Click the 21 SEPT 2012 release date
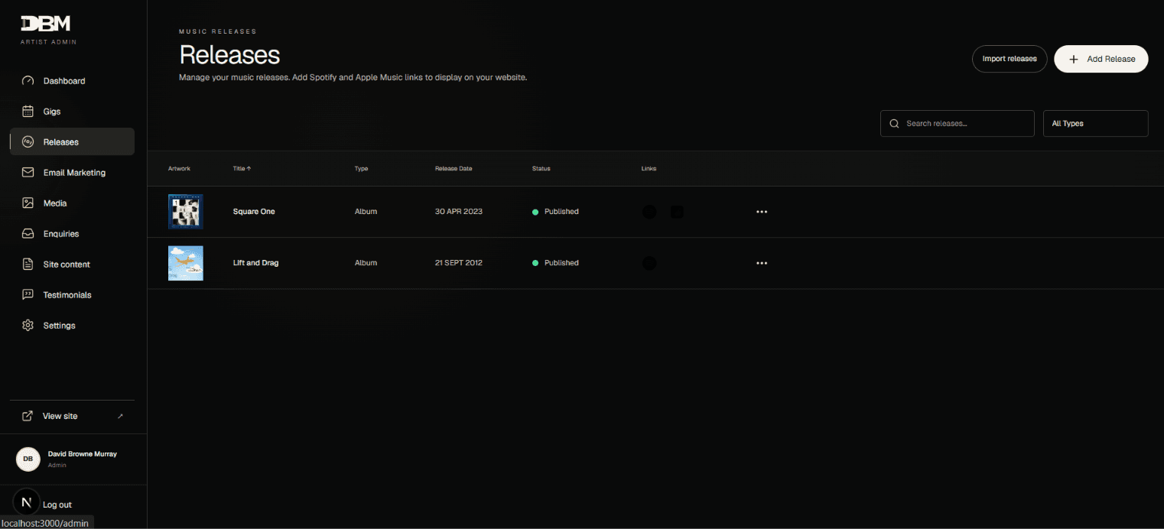Screen dimensions: 1164x529 [459, 263]
